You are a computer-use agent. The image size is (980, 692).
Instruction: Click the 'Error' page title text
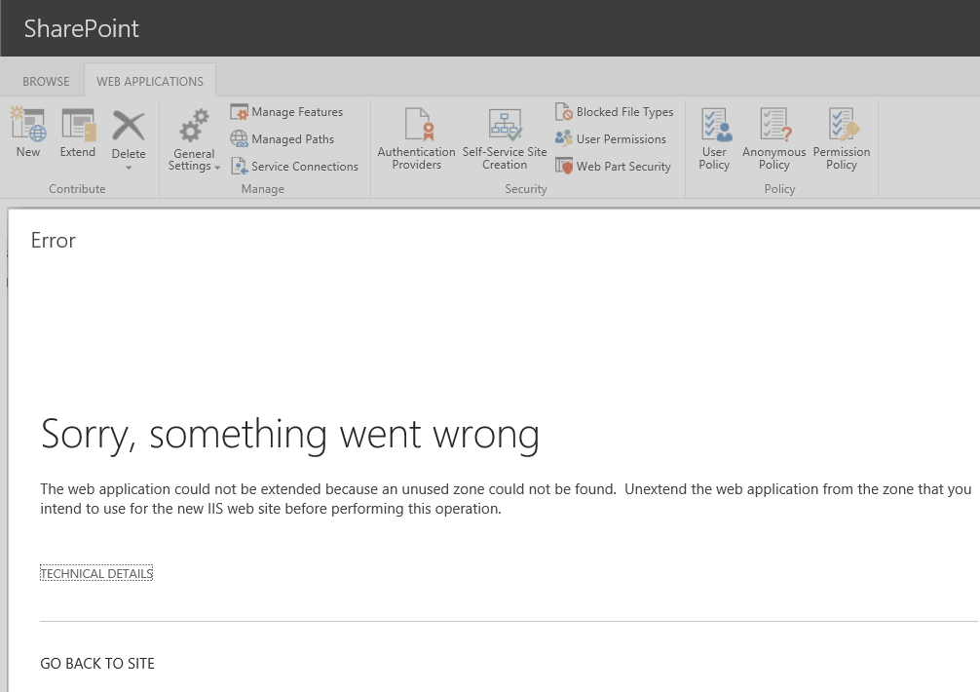54,240
